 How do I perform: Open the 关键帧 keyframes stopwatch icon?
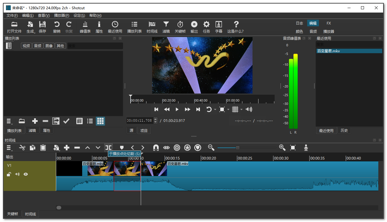point(180,27)
